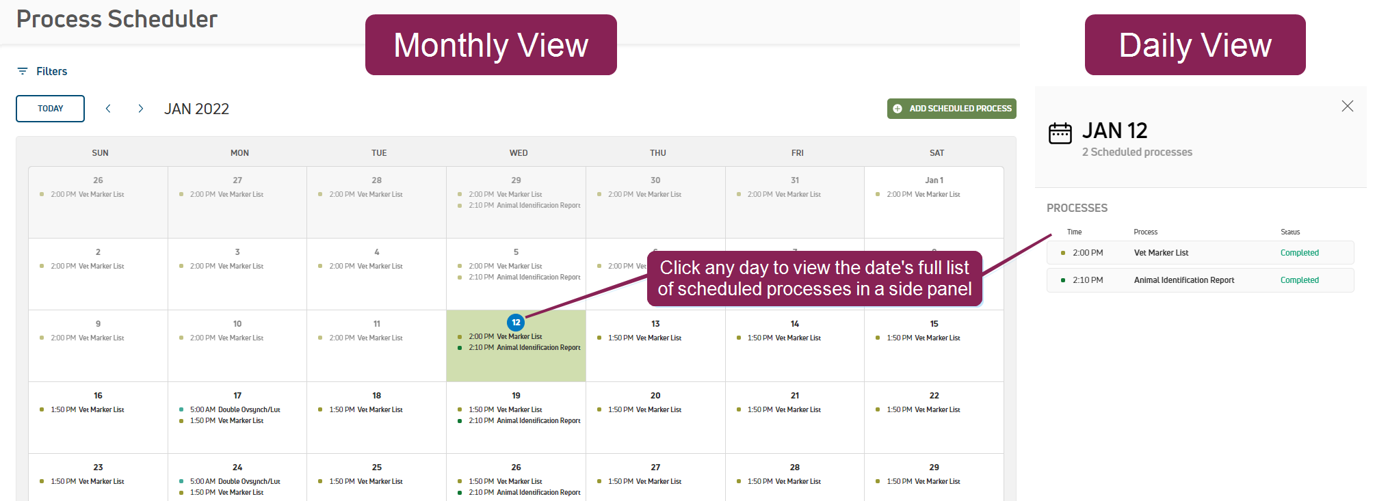Image resolution: width=1375 pixels, height=501 pixels.
Task: Go to the previous month
Action: [x=108, y=109]
